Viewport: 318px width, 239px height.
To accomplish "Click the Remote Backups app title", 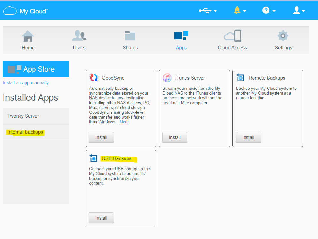I will (267, 78).
